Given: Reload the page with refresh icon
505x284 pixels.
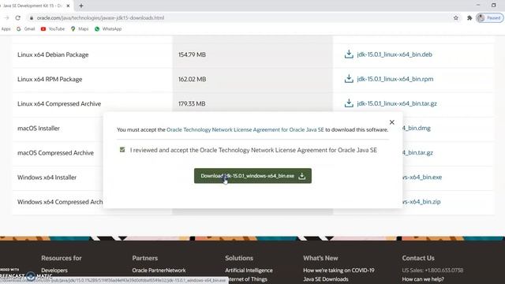Looking at the screenshot, I should pos(17,17).
